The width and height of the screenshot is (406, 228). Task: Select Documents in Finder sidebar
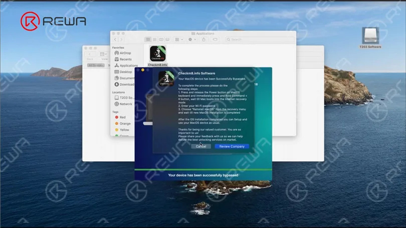[x=124, y=78]
